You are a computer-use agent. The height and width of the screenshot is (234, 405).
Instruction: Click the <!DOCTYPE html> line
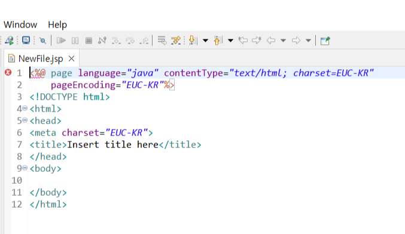point(70,97)
